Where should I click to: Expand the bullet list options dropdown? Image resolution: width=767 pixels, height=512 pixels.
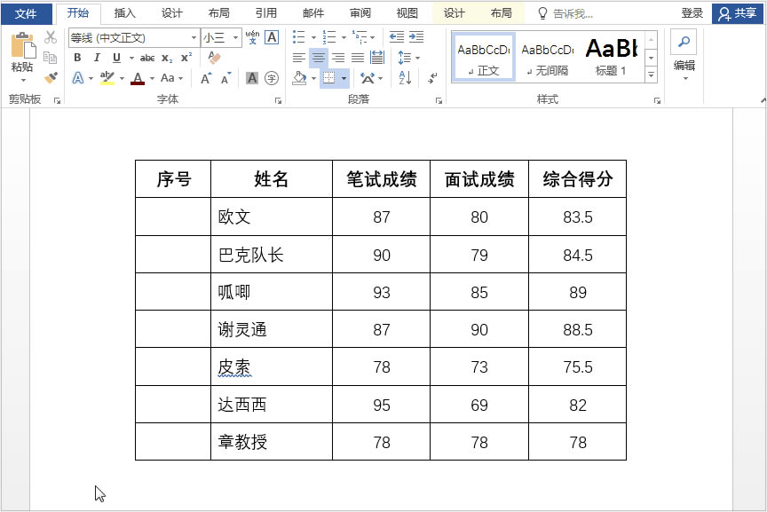click(313, 37)
